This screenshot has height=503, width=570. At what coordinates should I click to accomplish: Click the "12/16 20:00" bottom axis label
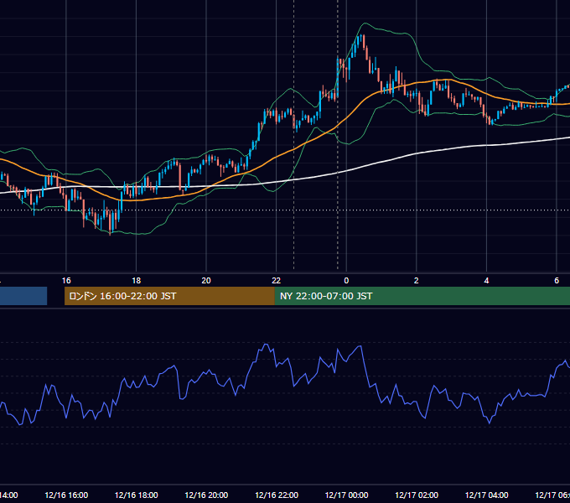coord(206,495)
